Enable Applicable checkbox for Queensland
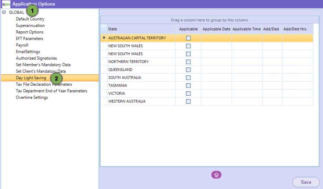 [x=188, y=70]
